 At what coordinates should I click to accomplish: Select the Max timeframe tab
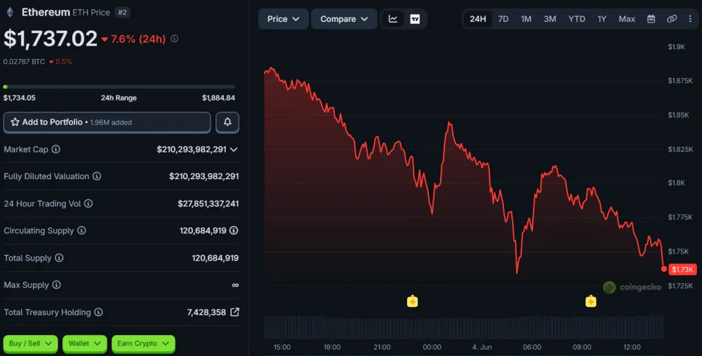coord(627,19)
